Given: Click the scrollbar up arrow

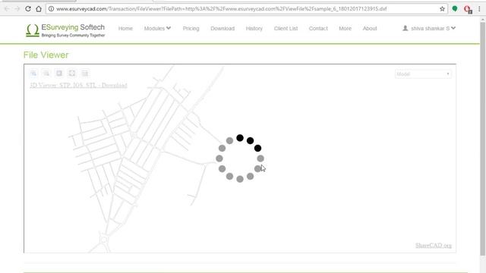Looking at the screenshot, I should tap(483, 20).
